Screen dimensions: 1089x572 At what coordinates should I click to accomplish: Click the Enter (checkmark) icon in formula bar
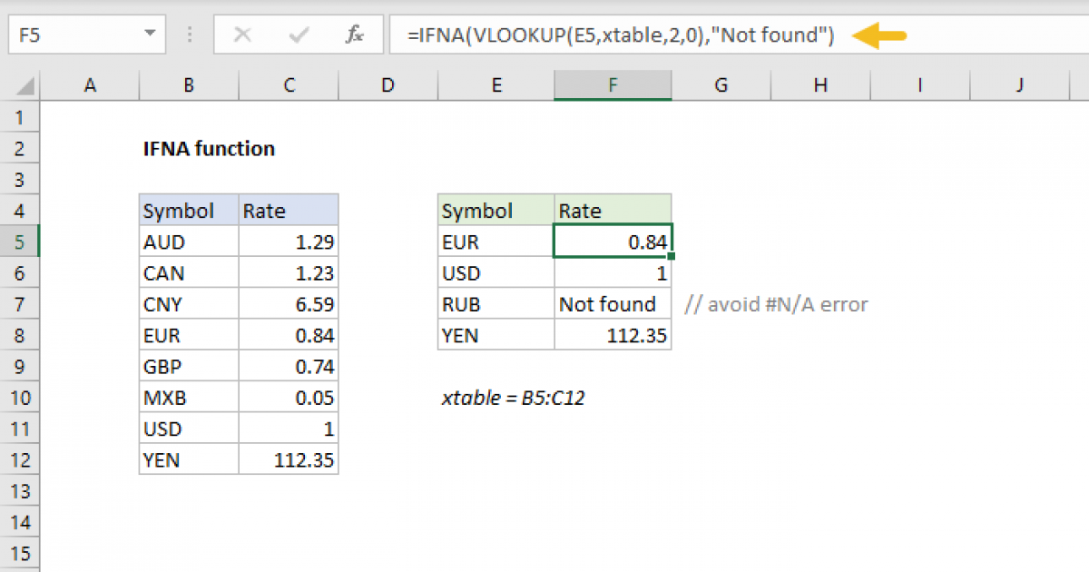[x=298, y=35]
